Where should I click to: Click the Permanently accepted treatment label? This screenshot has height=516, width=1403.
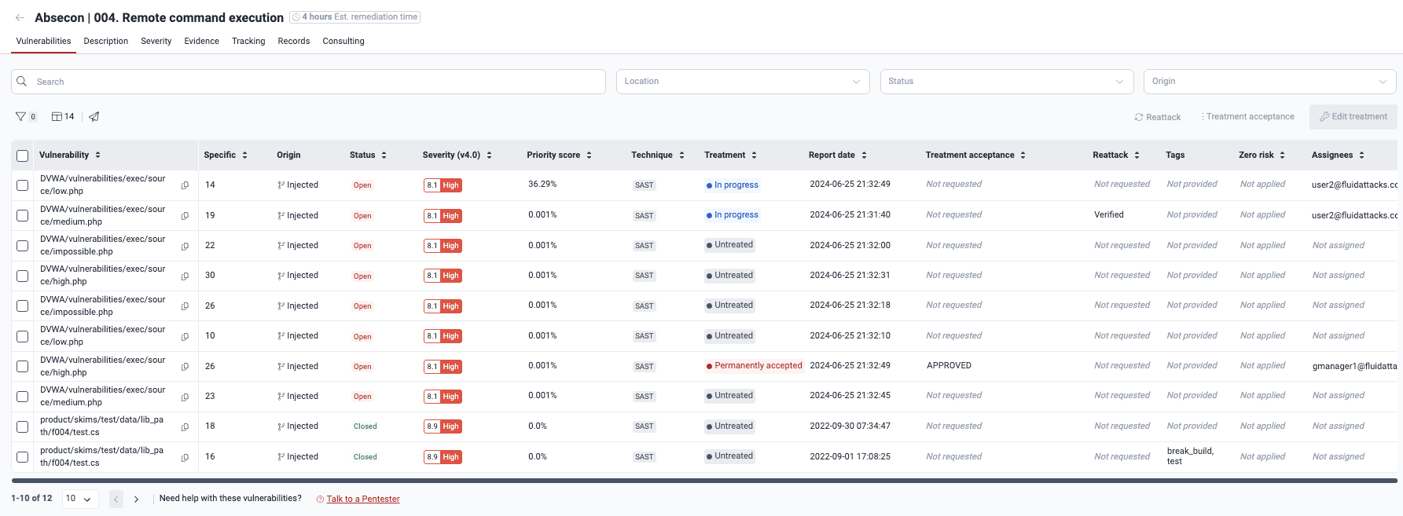click(754, 366)
